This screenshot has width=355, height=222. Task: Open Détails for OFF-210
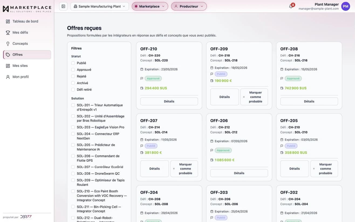169,101
